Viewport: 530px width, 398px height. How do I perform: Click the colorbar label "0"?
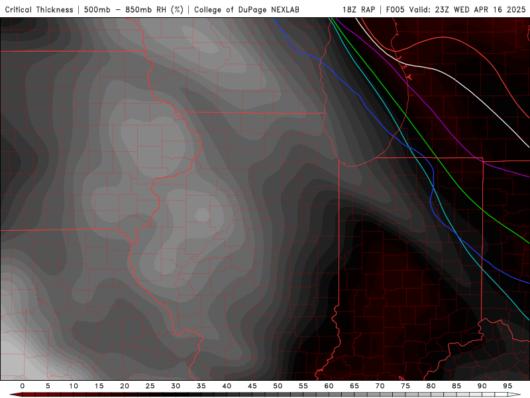(23, 386)
